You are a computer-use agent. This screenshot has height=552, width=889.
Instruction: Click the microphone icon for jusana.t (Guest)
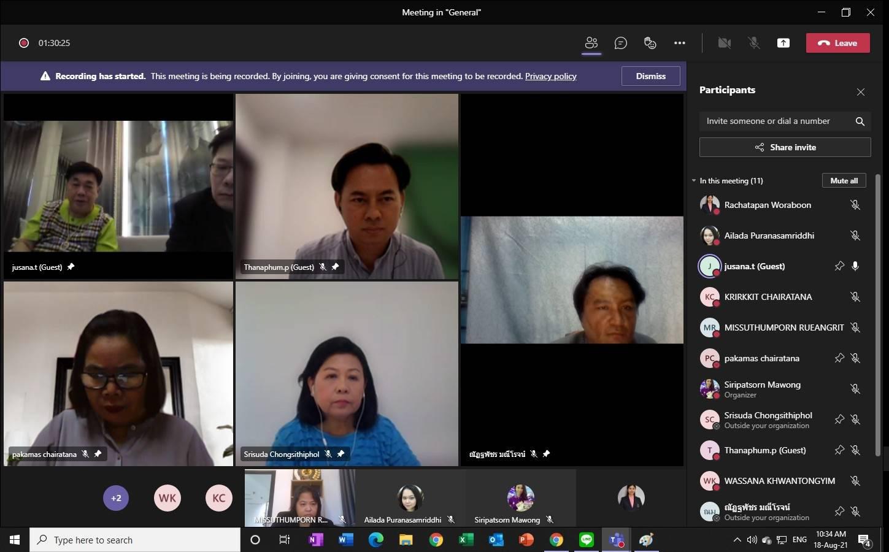[855, 266]
